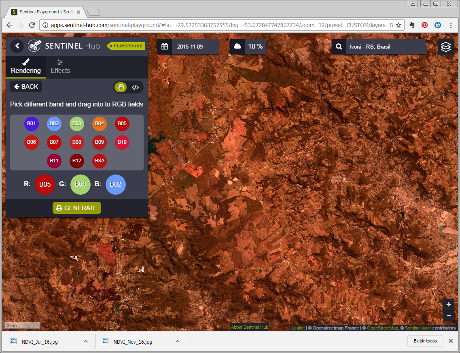Go BACK to the presets list
Screen dimensions: 460x353
tap(26, 87)
